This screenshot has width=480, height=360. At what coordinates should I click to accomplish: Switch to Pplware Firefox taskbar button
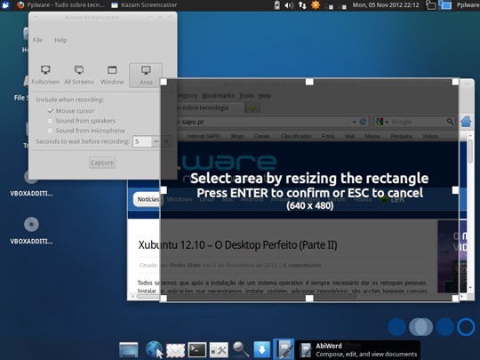(x=60, y=5)
